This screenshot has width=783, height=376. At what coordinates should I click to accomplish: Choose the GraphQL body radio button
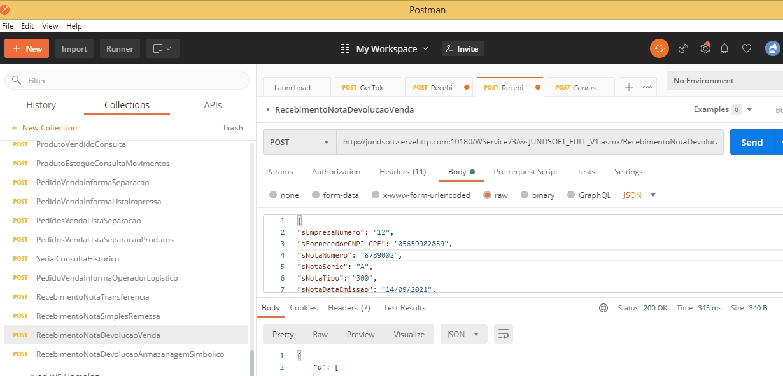point(571,195)
